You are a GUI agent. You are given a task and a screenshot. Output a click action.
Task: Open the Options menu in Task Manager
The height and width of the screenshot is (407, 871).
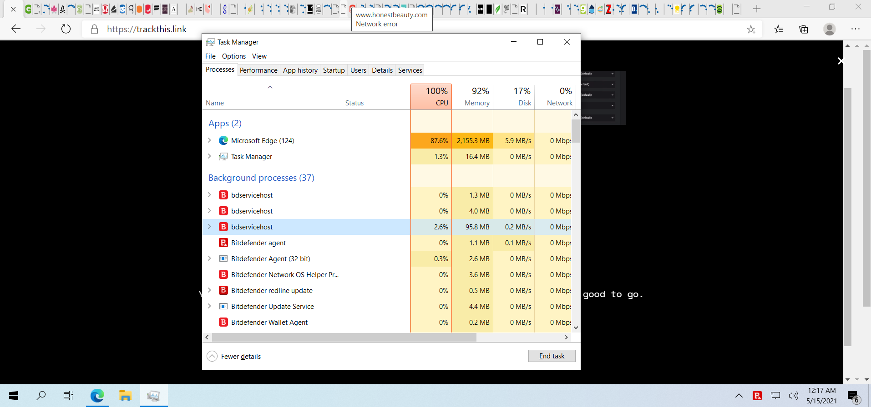click(x=234, y=56)
